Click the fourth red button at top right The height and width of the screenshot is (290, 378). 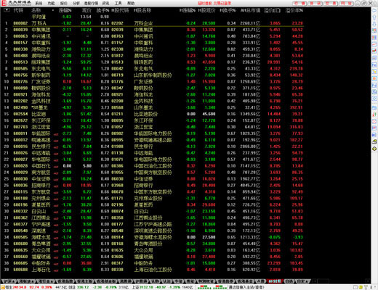click(x=347, y=4)
